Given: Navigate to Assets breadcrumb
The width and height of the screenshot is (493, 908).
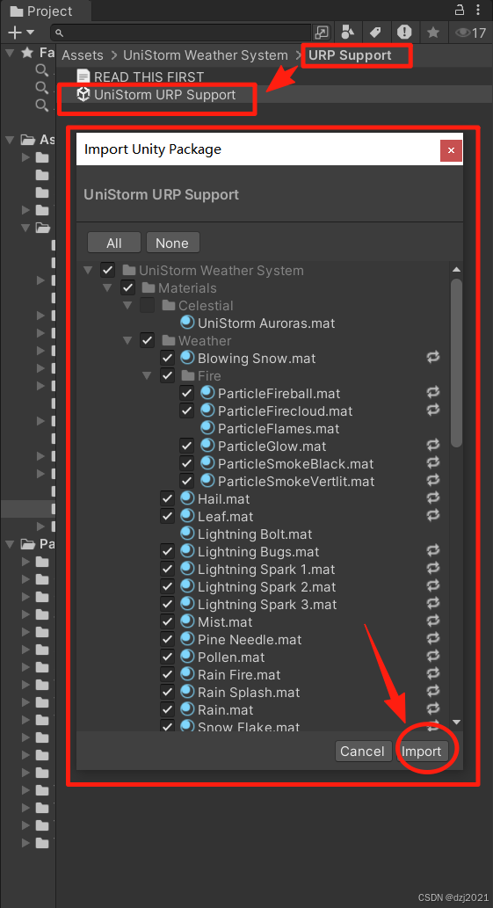Looking at the screenshot, I should (x=83, y=55).
